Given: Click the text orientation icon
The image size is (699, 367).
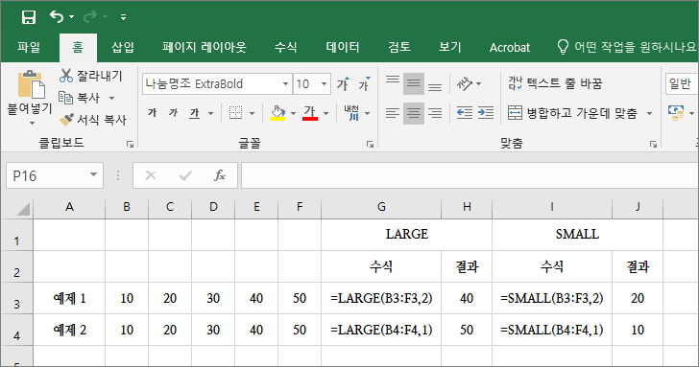Looking at the screenshot, I should coord(465,83).
